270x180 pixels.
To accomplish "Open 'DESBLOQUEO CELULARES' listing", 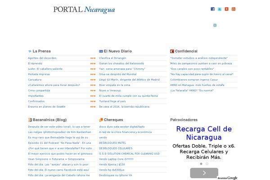I will [116, 148].
